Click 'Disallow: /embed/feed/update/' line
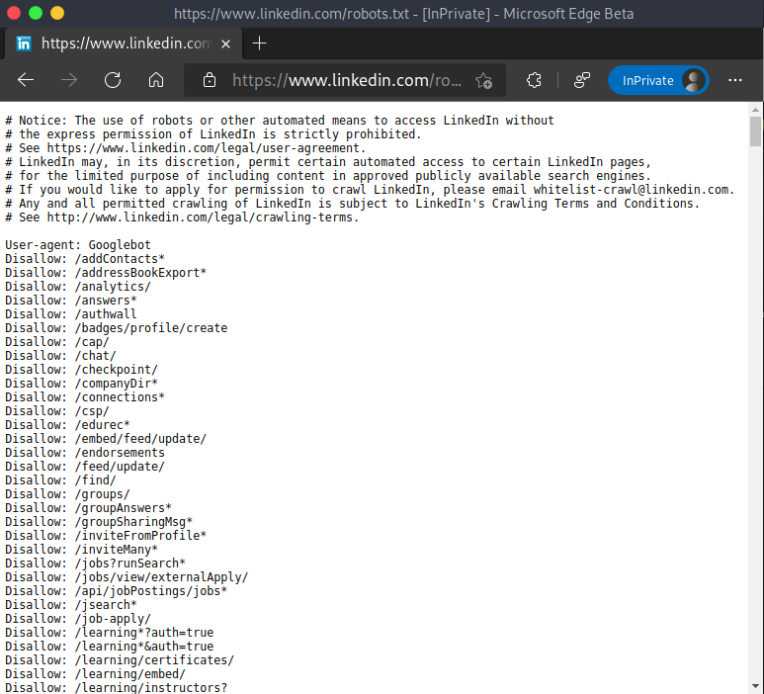 pyautogui.click(x=106, y=439)
